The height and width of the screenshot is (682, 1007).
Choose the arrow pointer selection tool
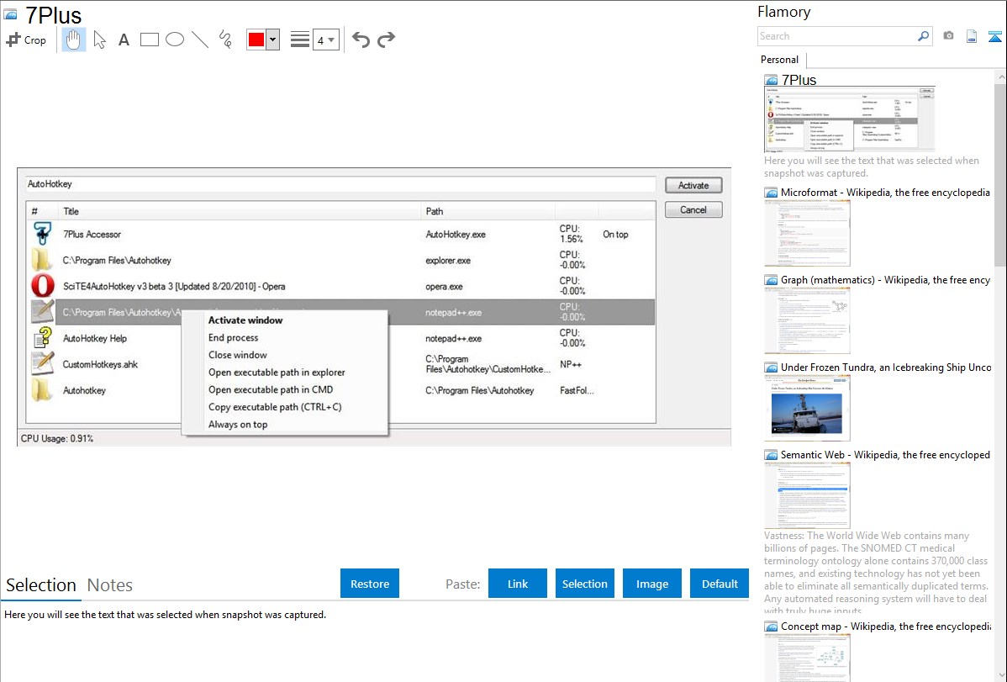(x=100, y=40)
